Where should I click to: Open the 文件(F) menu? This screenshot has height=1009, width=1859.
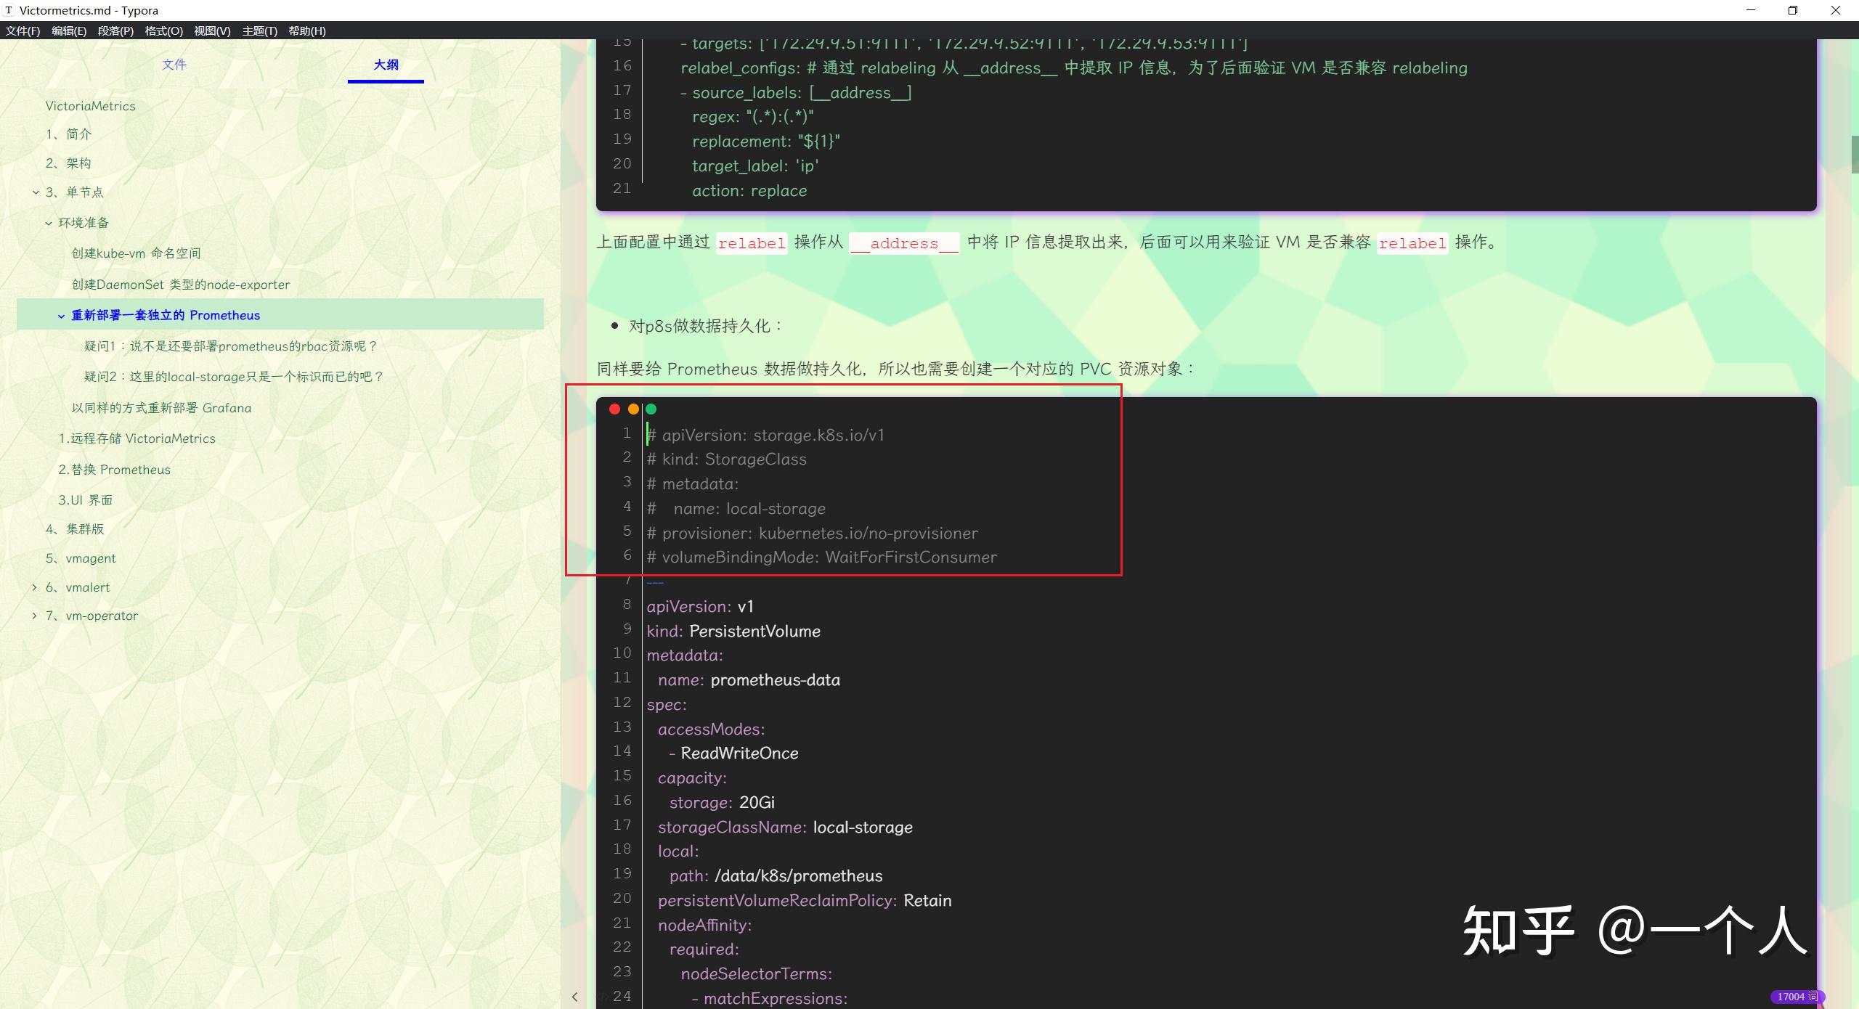[23, 30]
